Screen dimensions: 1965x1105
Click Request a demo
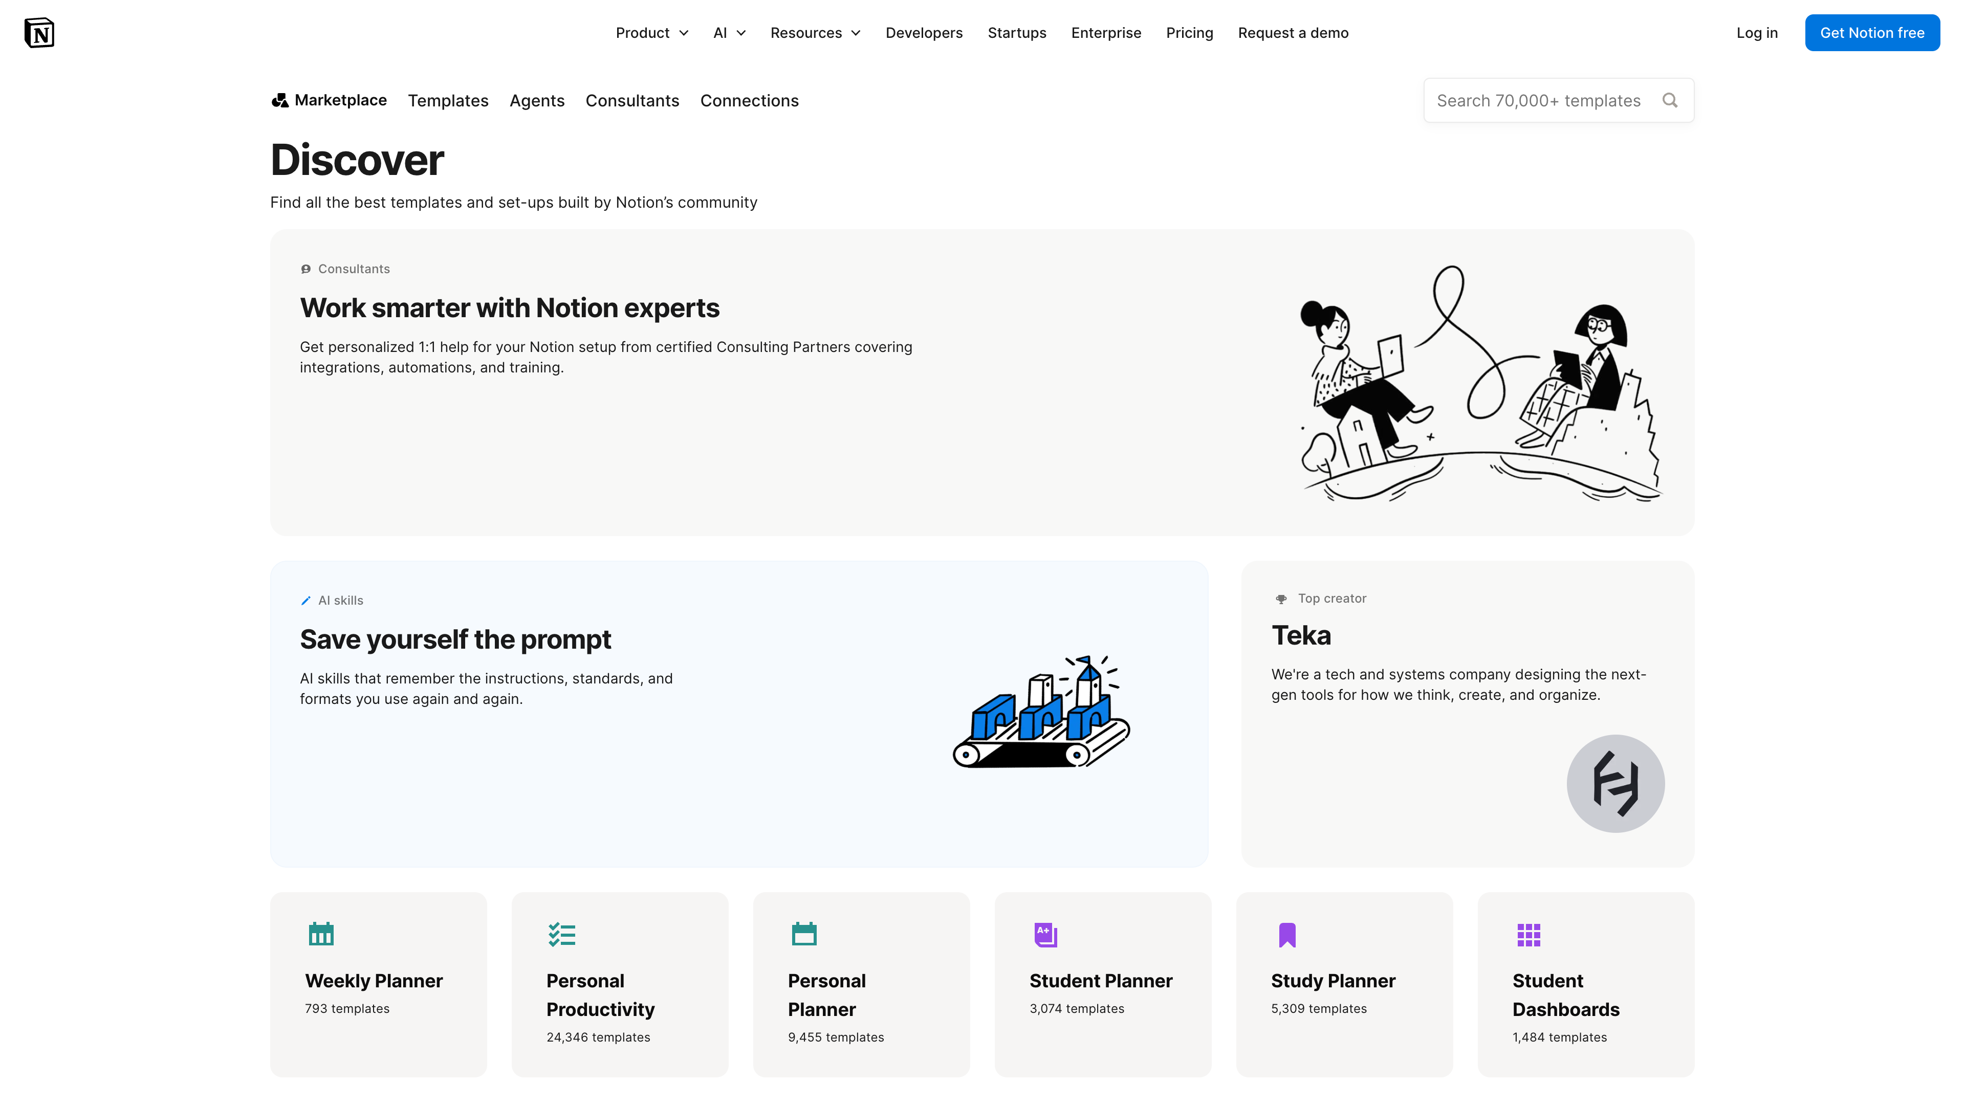coord(1293,33)
